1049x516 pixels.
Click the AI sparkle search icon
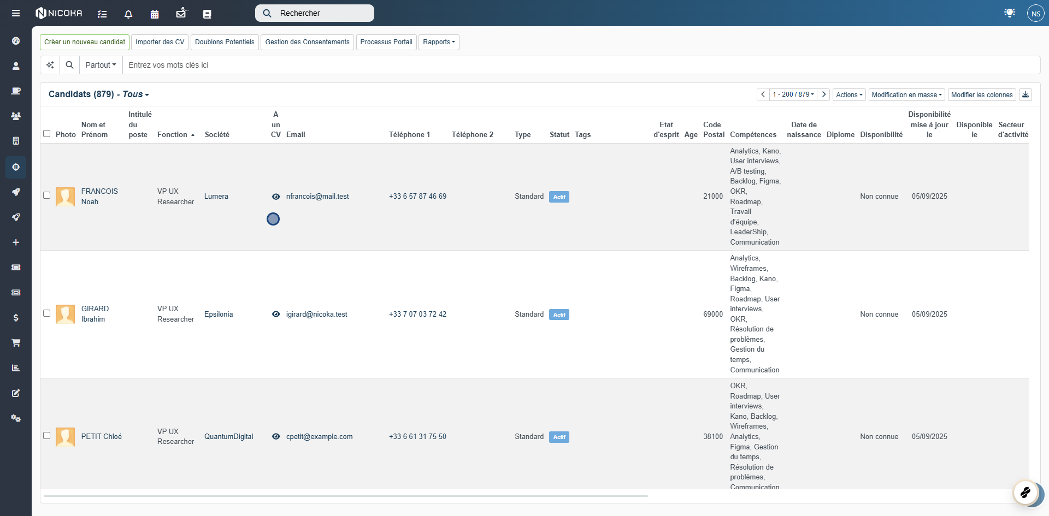coord(50,65)
